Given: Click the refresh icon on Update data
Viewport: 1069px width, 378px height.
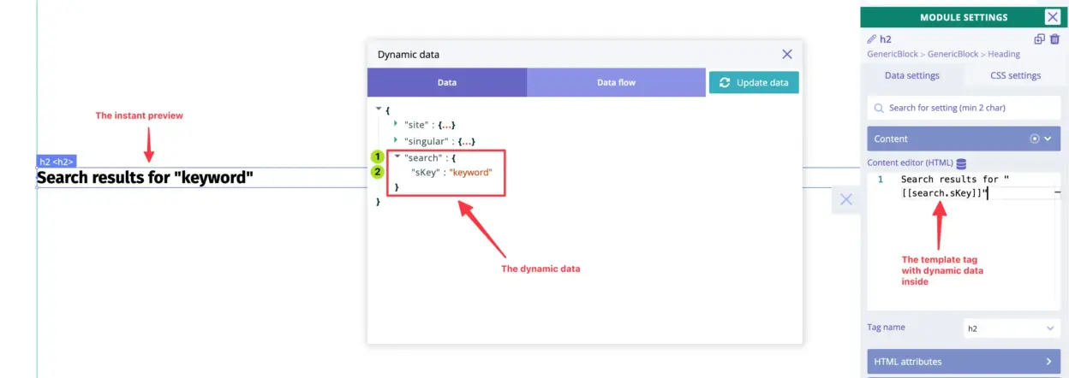Looking at the screenshot, I should click(726, 83).
